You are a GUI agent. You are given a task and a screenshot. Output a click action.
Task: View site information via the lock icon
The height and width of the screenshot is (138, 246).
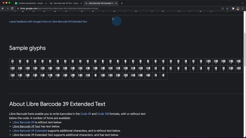(18, 8)
